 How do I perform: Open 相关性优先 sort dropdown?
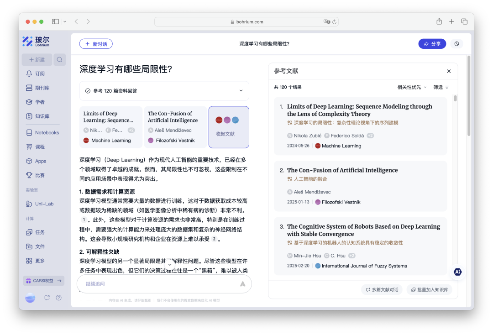click(x=412, y=87)
